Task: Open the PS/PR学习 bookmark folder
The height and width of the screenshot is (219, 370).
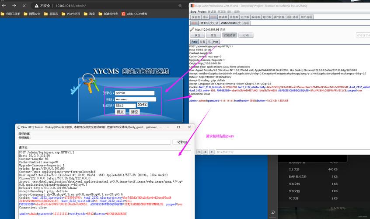Action: pyautogui.click(x=70, y=14)
